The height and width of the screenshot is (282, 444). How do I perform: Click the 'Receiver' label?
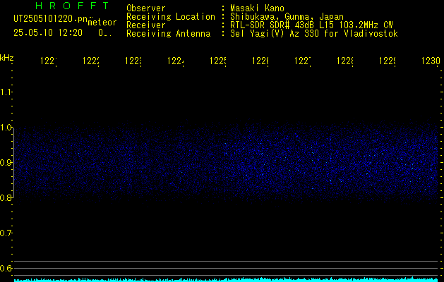tap(146, 25)
